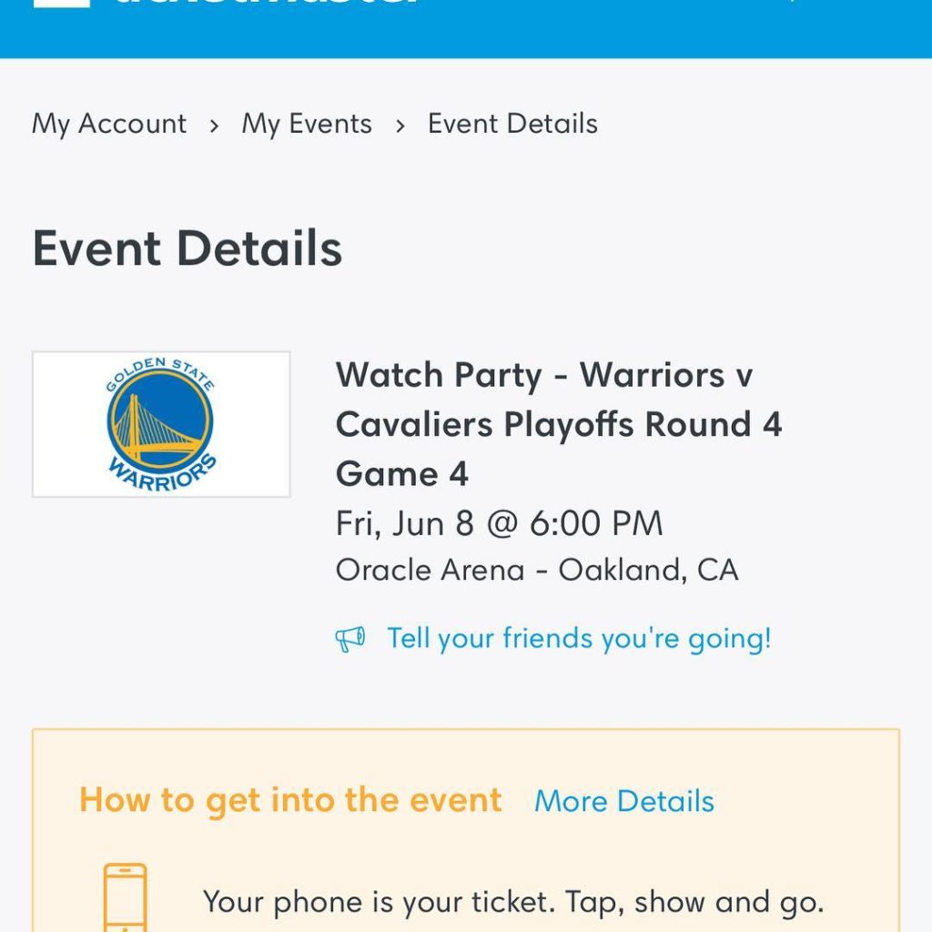Click the megaphone share icon
The width and height of the screenshot is (932, 932).
pos(350,639)
